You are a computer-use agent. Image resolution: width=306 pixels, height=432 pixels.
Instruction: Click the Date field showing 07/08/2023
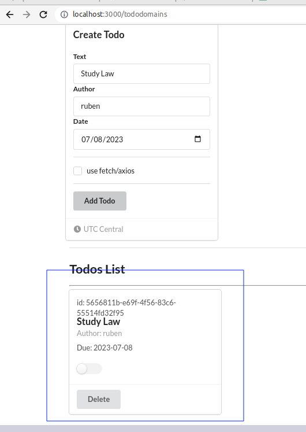(x=141, y=139)
